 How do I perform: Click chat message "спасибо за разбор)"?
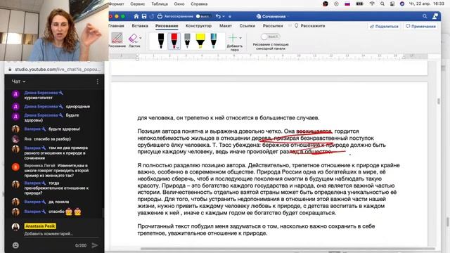[x=52, y=139]
